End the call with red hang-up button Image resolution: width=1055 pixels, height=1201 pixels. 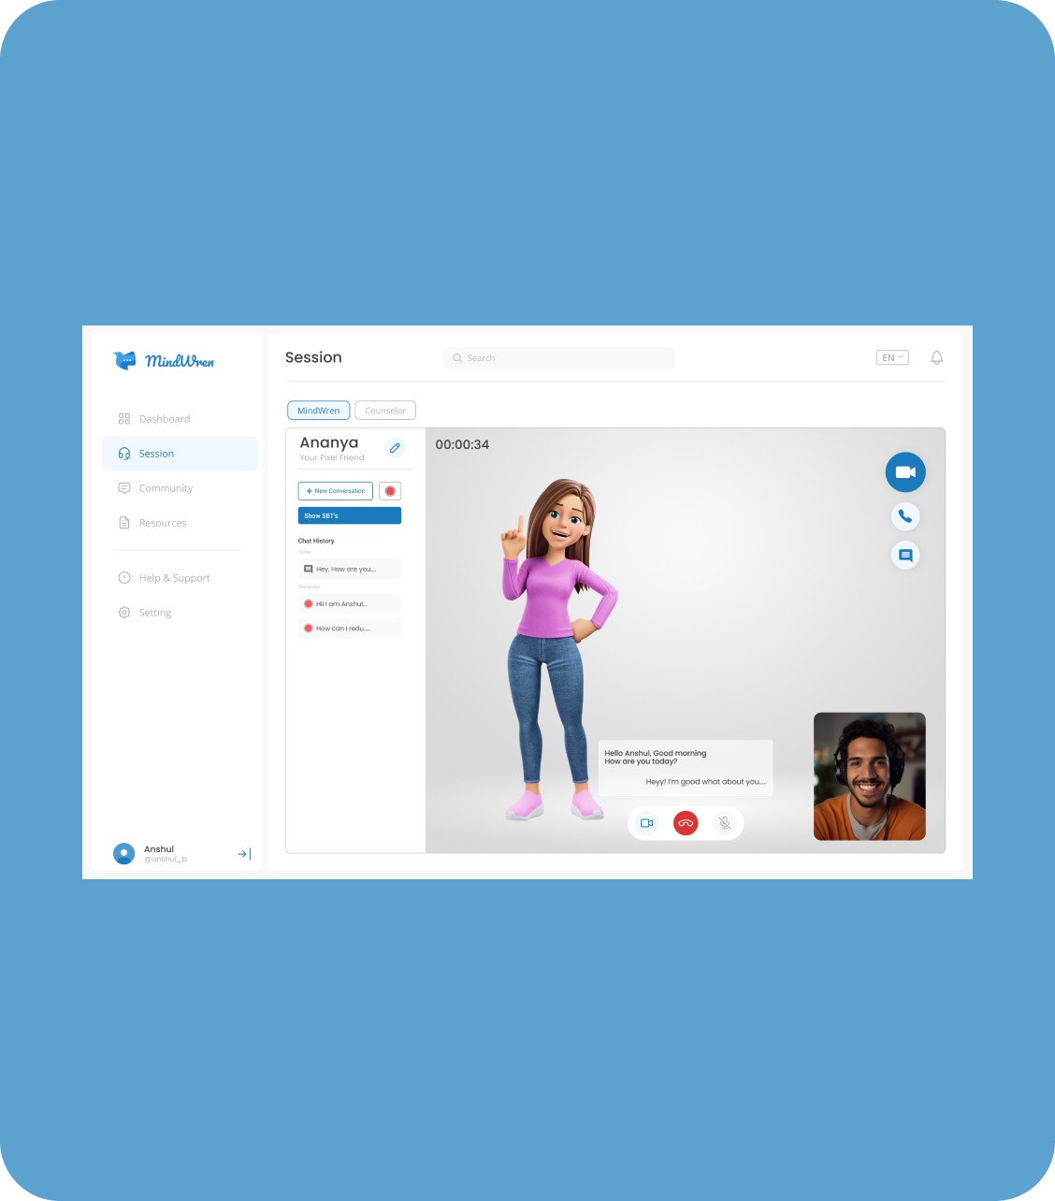pyautogui.click(x=686, y=823)
